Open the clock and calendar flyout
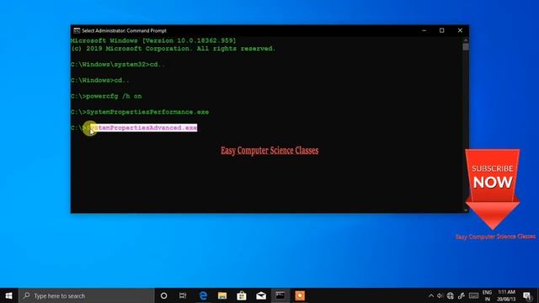 [x=506, y=295]
